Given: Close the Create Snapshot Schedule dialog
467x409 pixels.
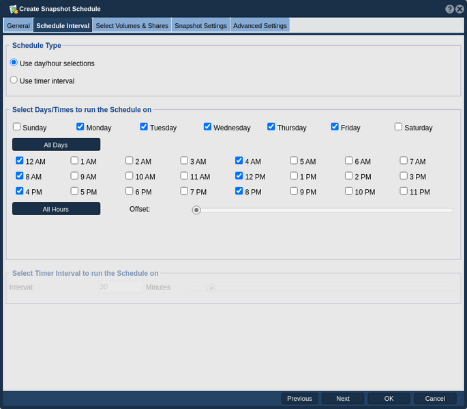Looking at the screenshot, I should coord(460,9).
